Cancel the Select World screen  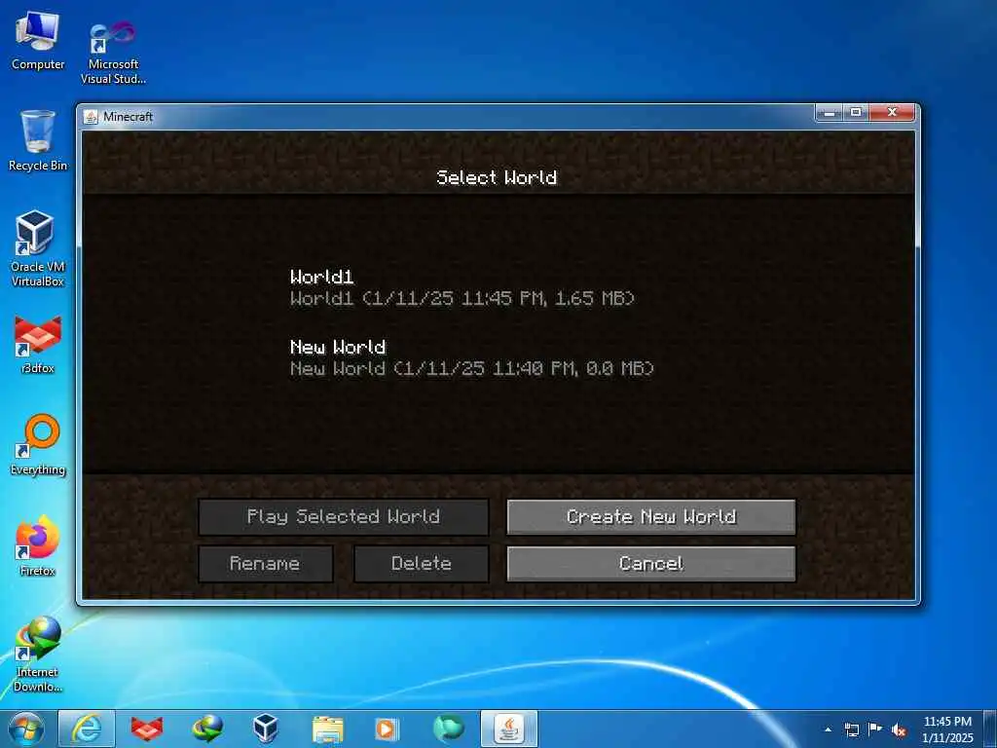click(651, 564)
